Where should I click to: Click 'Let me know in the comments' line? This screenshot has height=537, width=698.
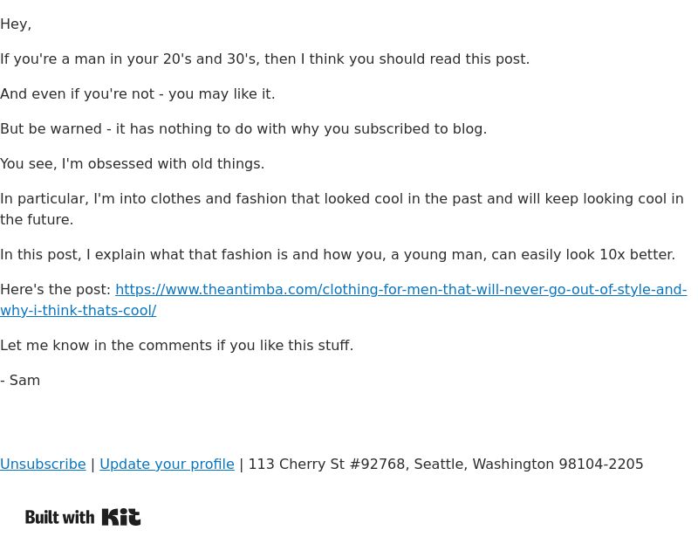click(x=177, y=346)
